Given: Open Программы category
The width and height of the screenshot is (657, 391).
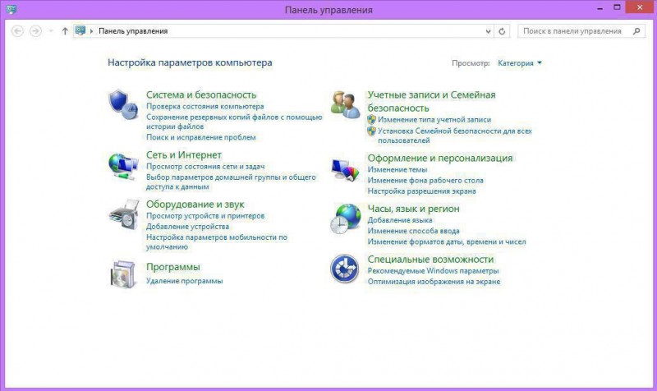Looking at the screenshot, I should pyautogui.click(x=172, y=267).
